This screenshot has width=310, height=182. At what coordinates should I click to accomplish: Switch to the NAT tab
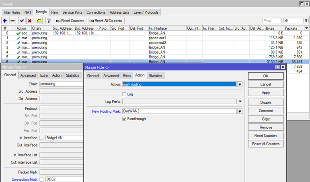(x=28, y=12)
